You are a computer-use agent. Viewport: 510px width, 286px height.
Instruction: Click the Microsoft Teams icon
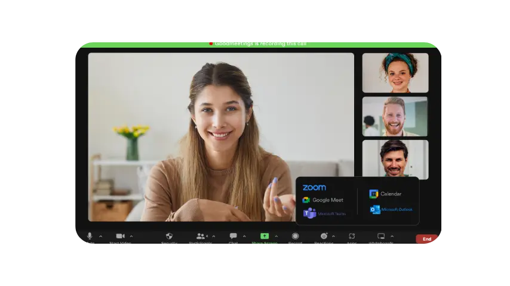click(x=309, y=213)
